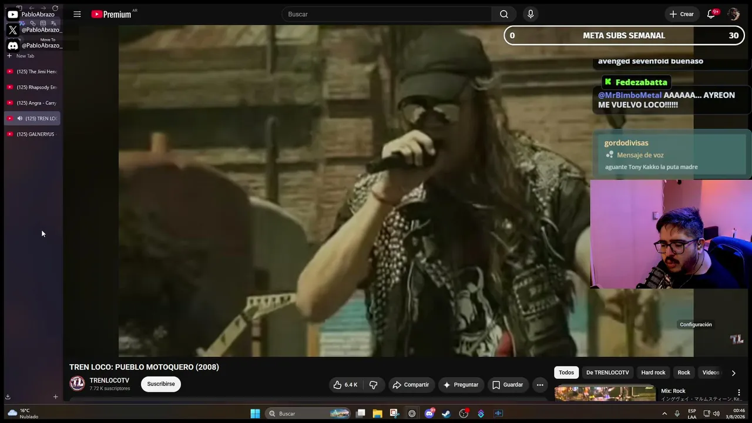Open the YouTube guide hamburger menu
752x423 pixels.
(77, 14)
